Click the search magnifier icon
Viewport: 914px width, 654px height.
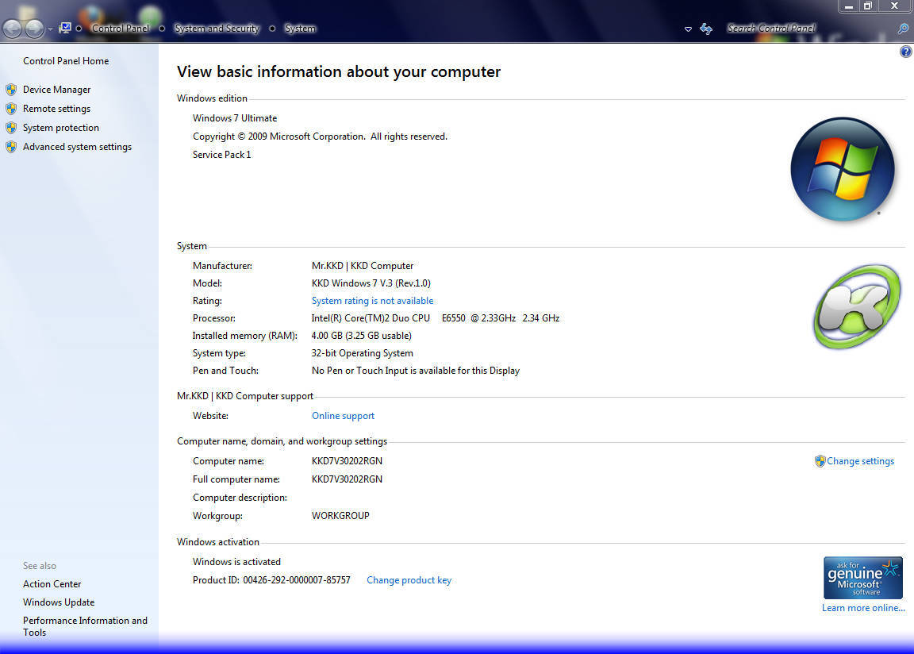[903, 28]
